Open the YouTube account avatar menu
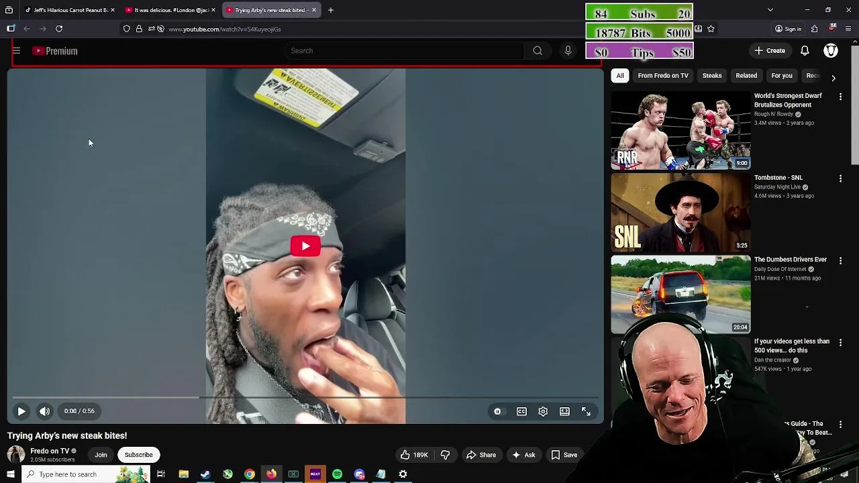Viewport: 859px width, 483px height. (x=831, y=50)
